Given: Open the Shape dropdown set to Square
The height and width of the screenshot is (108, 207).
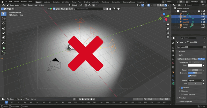Looking at the screenshot, I should pyautogui.click(x=195, y=81).
